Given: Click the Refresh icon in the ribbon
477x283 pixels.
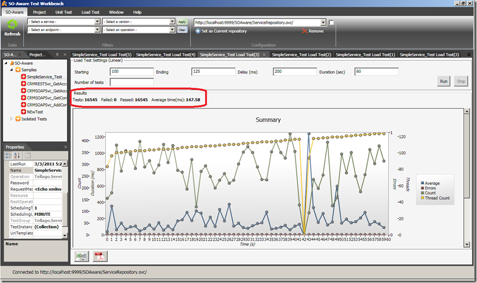Looking at the screenshot, I should tap(12, 25).
